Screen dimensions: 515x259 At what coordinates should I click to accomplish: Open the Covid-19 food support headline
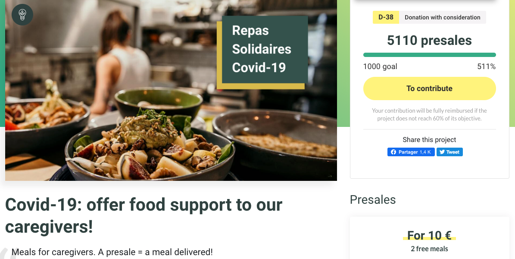coord(144,215)
